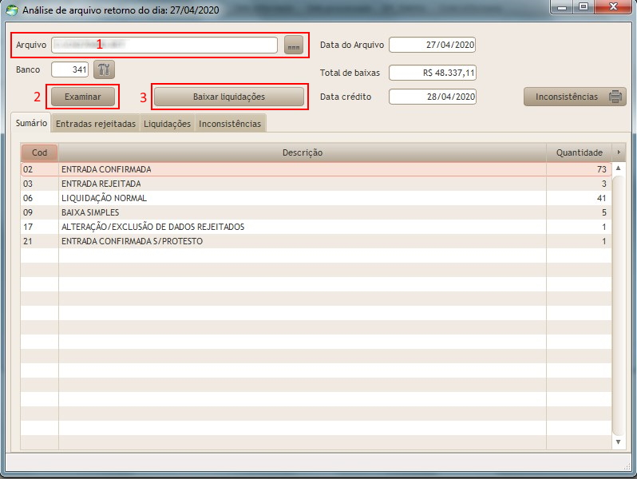The height and width of the screenshot is (479, 637).
Task: Open bank settings tools icon
Action: pos(105,69)
